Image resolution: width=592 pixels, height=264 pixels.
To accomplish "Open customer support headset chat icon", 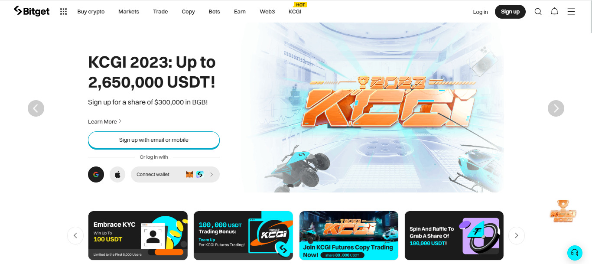I will [575, 253].
